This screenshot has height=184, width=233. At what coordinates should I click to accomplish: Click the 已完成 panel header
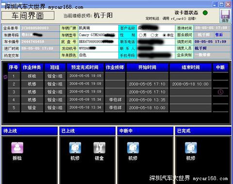(203, 131)
